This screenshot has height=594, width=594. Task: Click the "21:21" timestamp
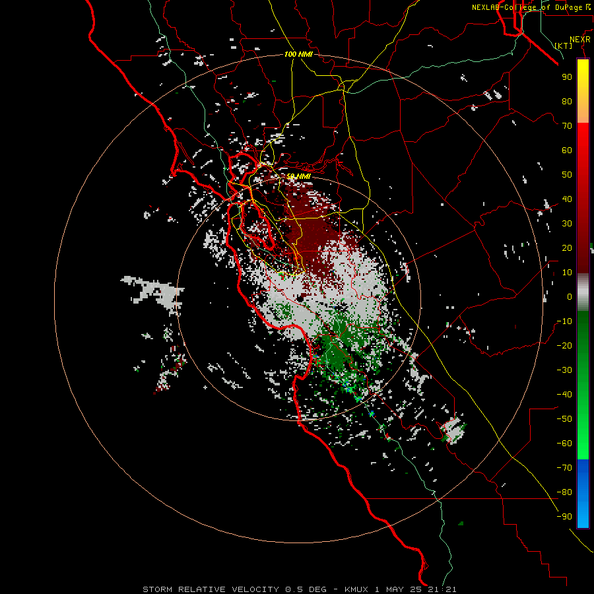point(442,589)
